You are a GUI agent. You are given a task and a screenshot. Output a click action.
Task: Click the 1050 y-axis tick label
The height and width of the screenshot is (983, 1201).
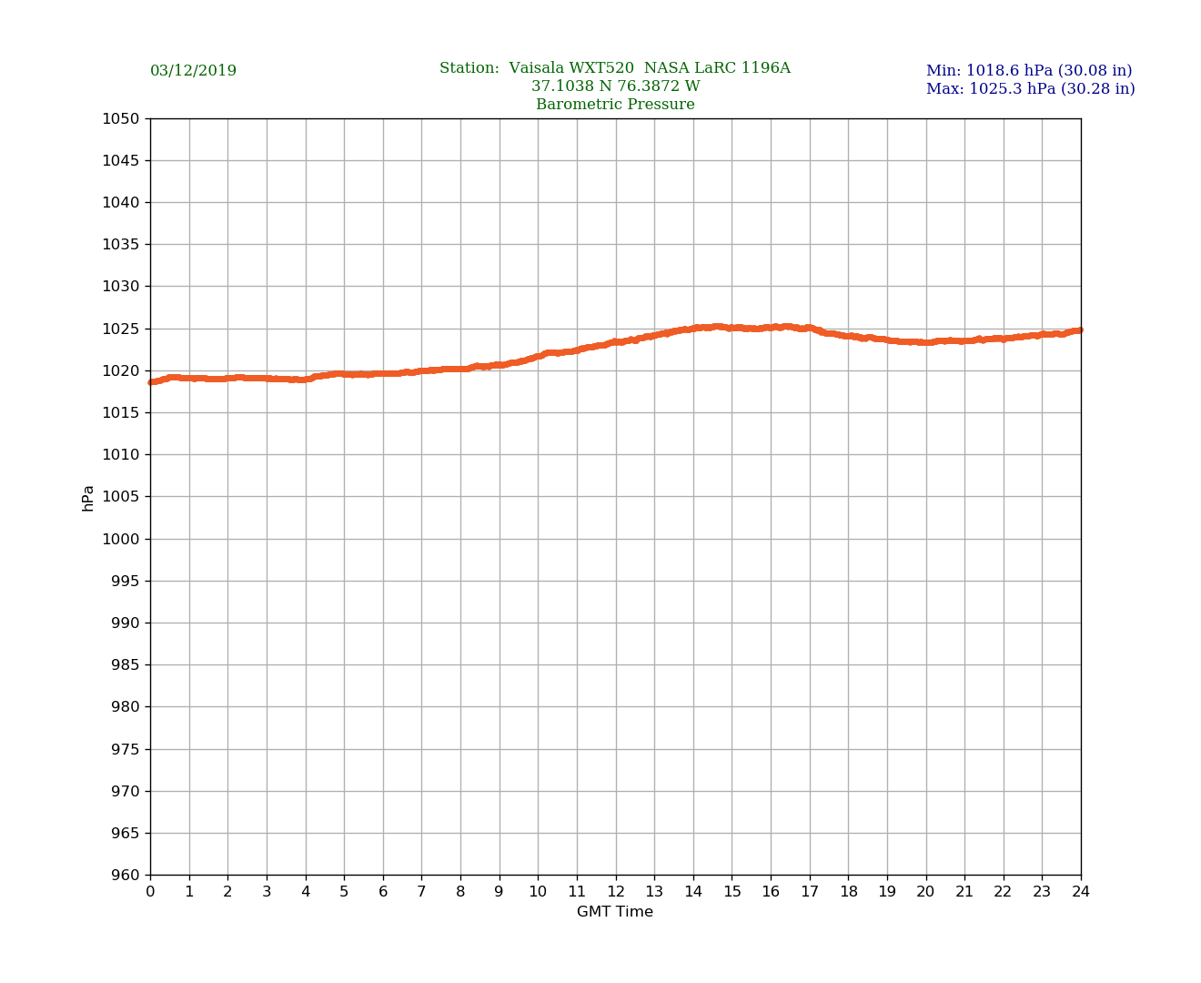pyautogui.click(x=120, y=118)
